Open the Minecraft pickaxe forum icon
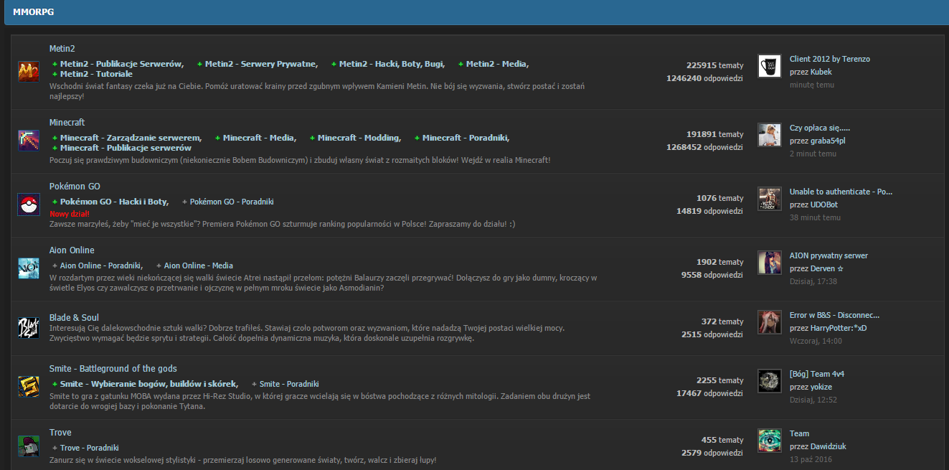 click(29, 140)
